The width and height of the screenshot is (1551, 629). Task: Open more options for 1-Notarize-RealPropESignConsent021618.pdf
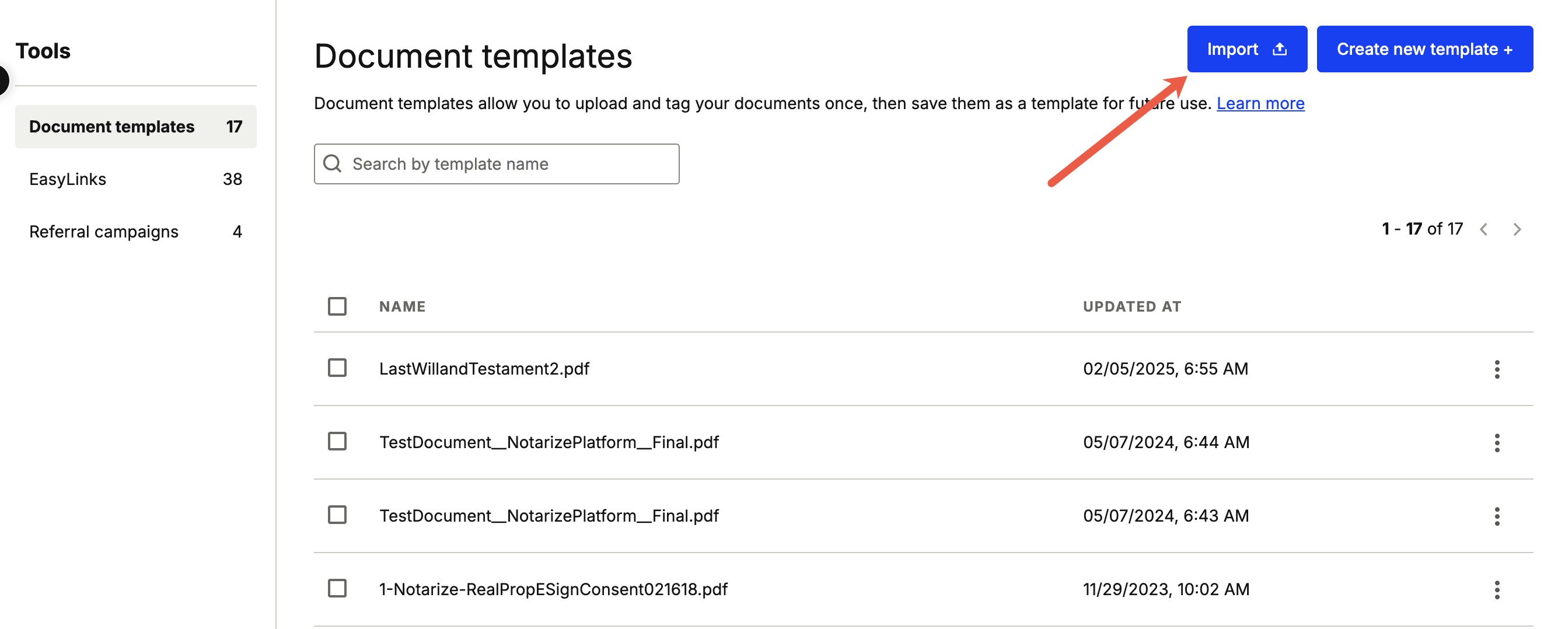coord(1497,589)
